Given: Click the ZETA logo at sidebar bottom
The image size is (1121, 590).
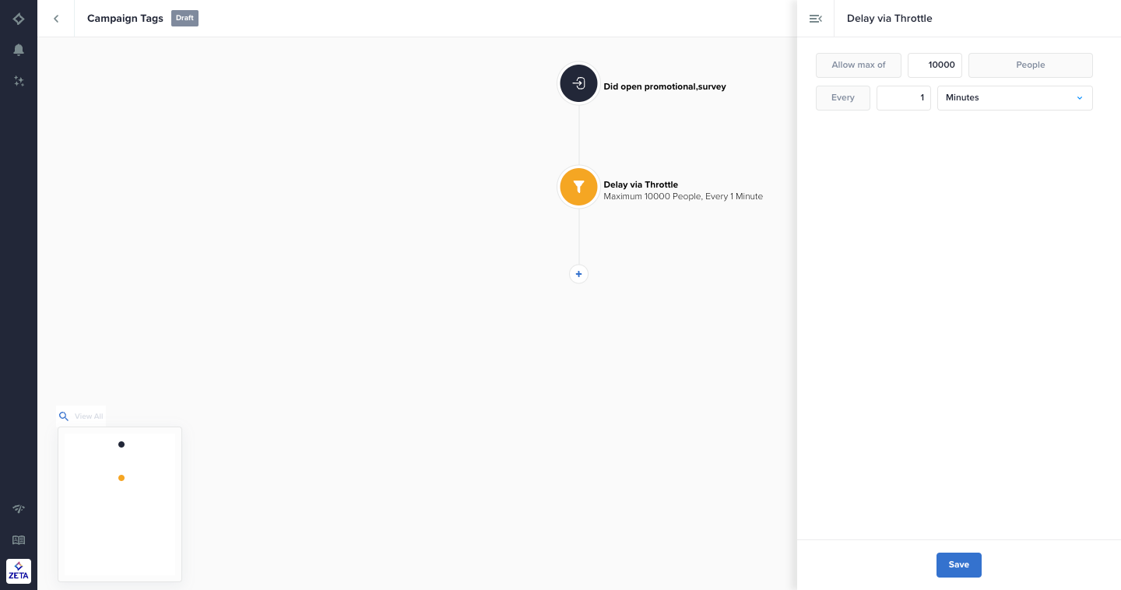Looking at the screenshot, I should point(19,571).
